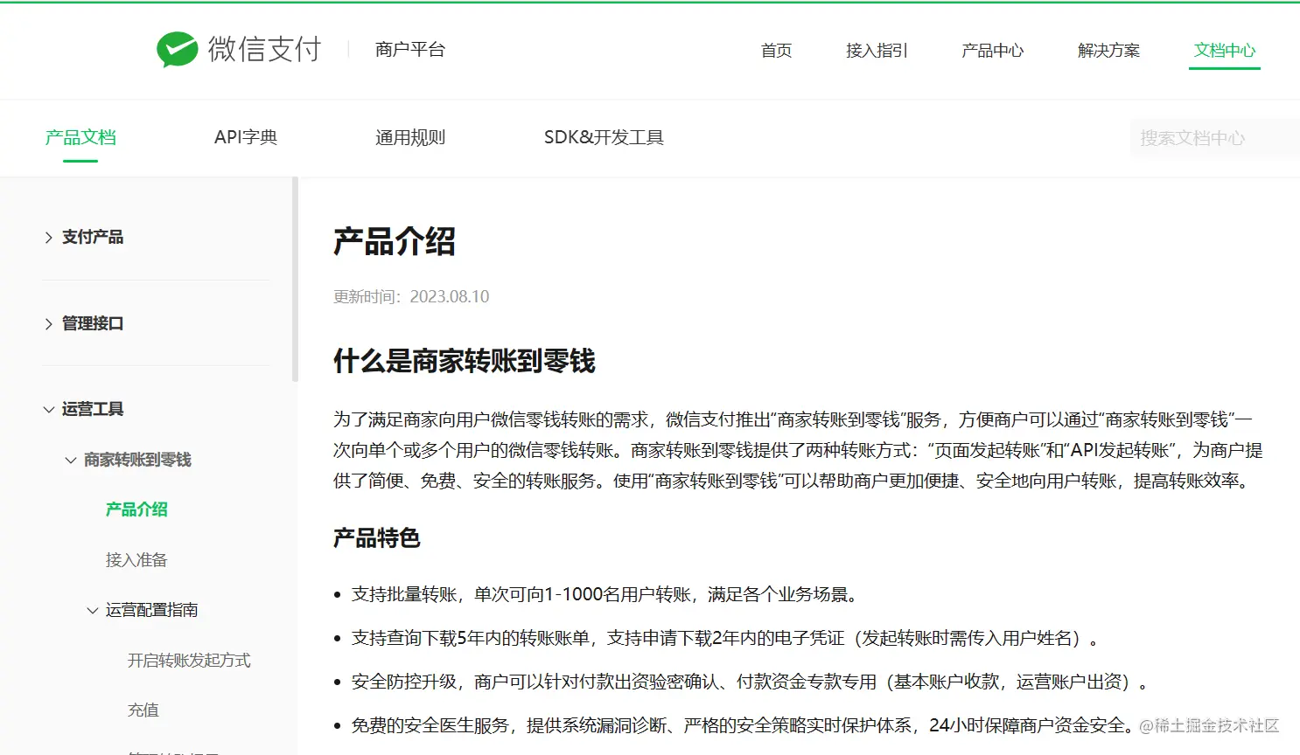The height and width of the screenshot is (755, 1300).
Task: Open 解决方案 navigation item
Action: point(1108,51)
